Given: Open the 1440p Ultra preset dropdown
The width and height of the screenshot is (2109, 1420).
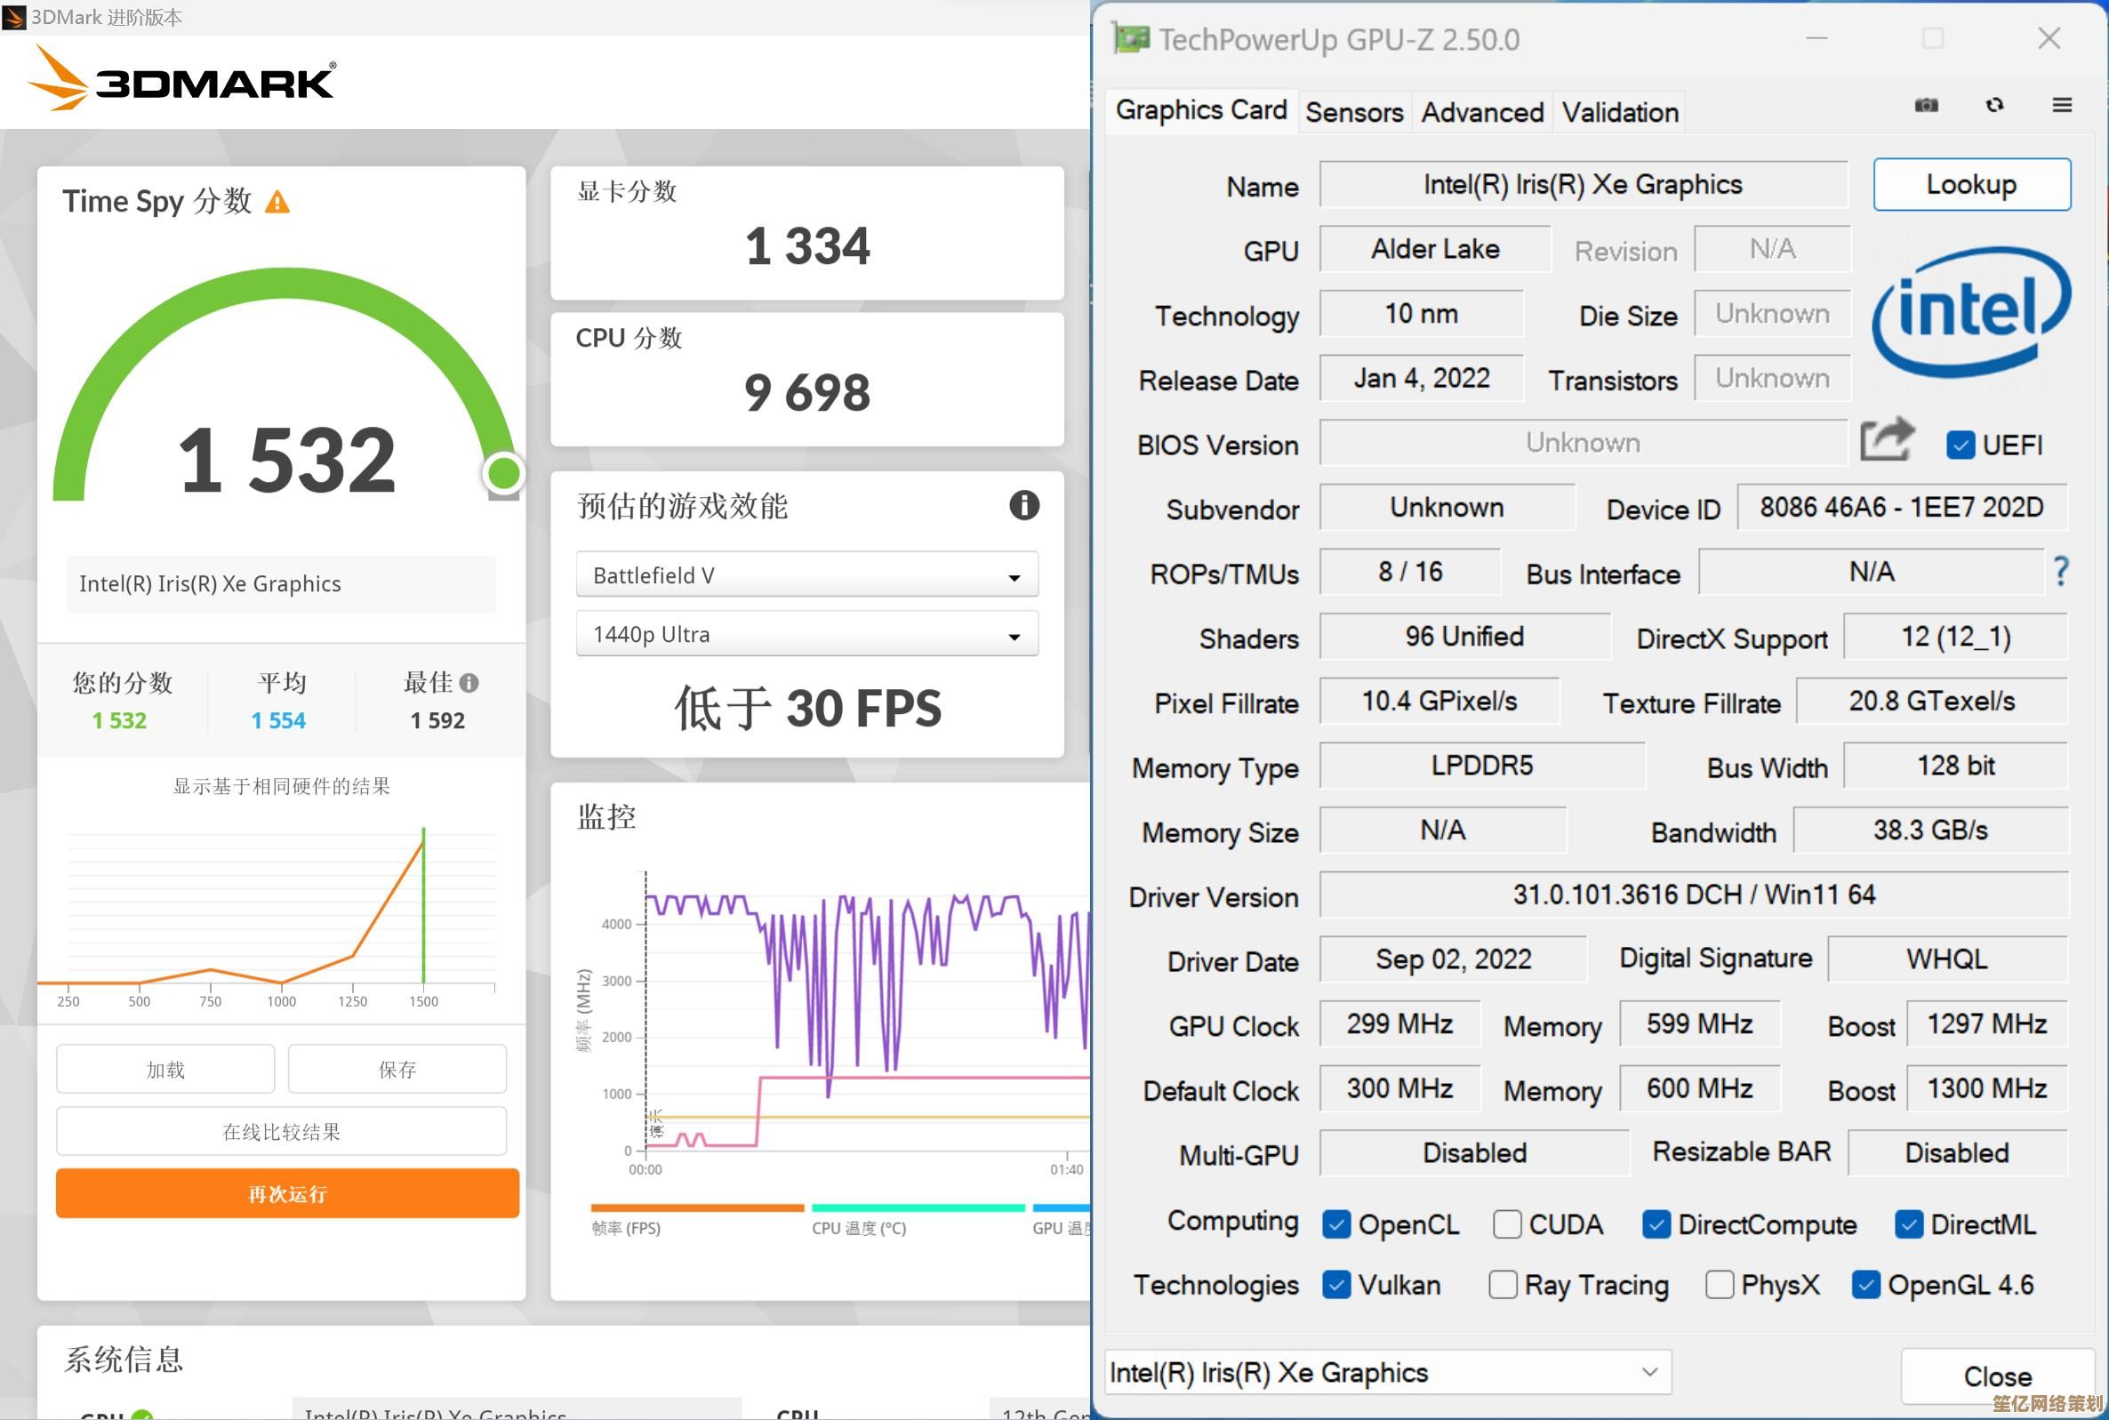Looking at the screenshot, I should pyautogui.click(x=806, y=634).
